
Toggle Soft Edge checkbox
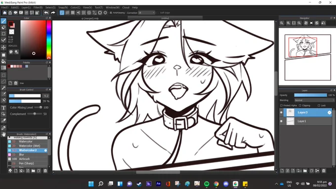[158, 13]
